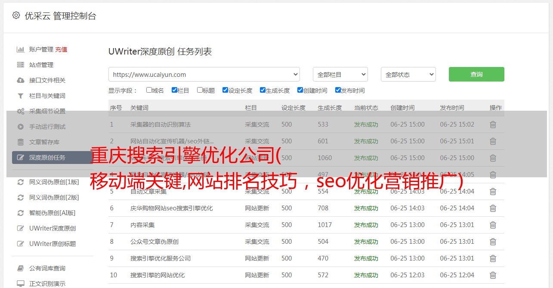Delete row 7 内容采集 with trash icon

[493, 225]
